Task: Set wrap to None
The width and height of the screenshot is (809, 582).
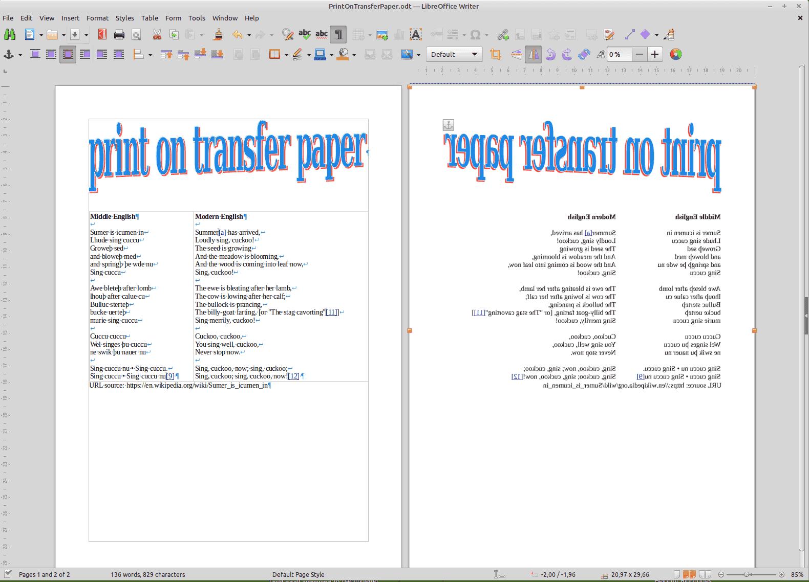Action: pyautogui.click(x=35, y=54)
